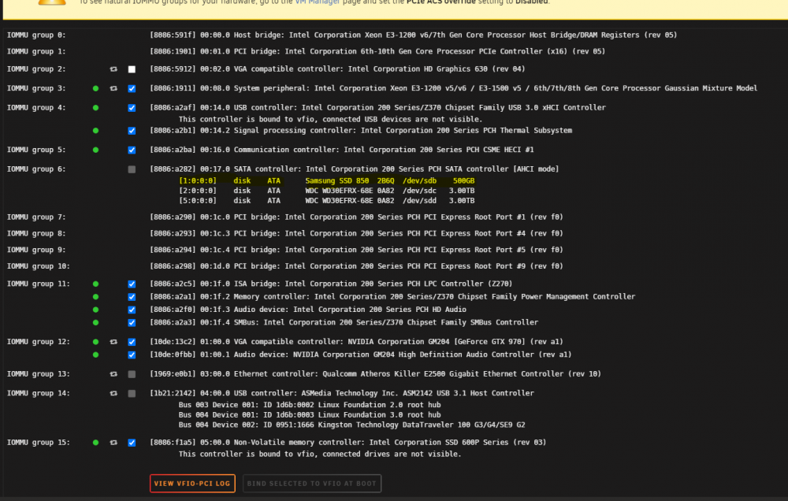788x501 pixels.
Task: Uncheck the SMBus Controller checkbox
Action: click(x=132, y=323)
